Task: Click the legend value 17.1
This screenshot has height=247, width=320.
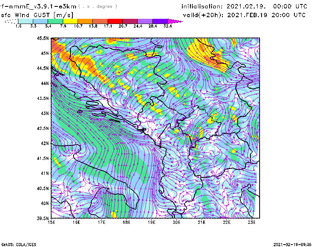Action: [x=108, y=26]
